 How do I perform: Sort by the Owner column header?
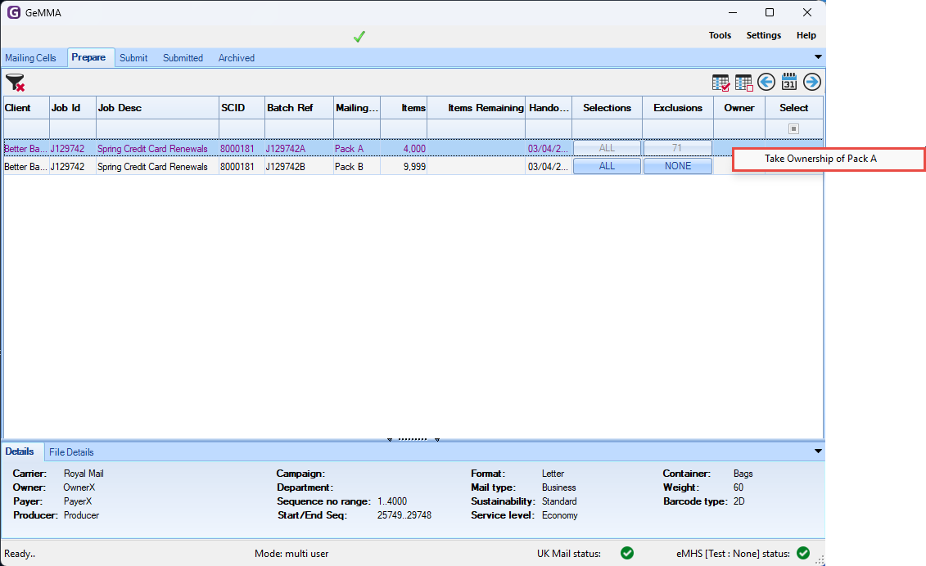click(x=739, y=108)
